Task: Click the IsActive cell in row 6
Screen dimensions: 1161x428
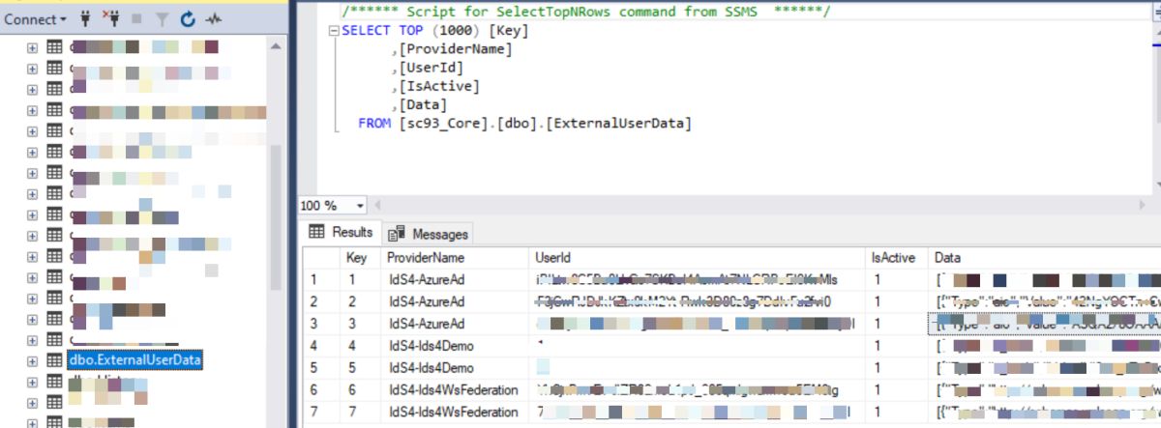Action: click(896, 390)
